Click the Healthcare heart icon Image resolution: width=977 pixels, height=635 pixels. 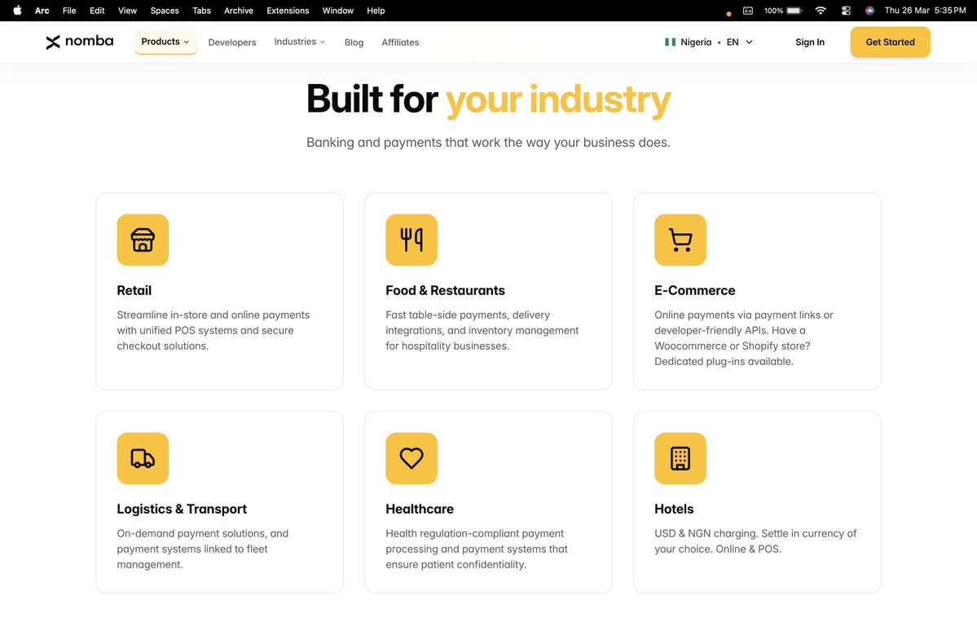pos(411,459)
